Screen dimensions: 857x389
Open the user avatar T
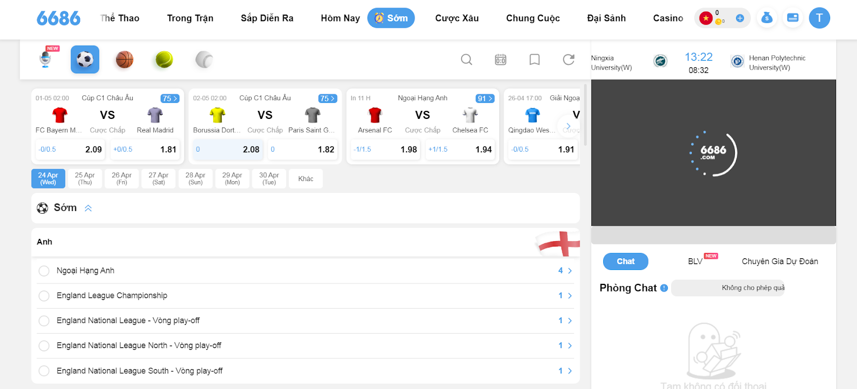819,18
